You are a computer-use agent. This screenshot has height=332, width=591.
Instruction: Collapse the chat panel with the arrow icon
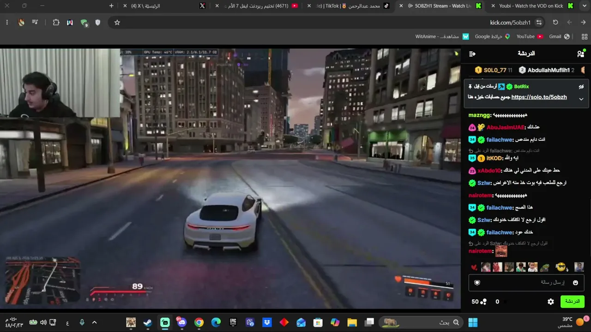point(472,54)
